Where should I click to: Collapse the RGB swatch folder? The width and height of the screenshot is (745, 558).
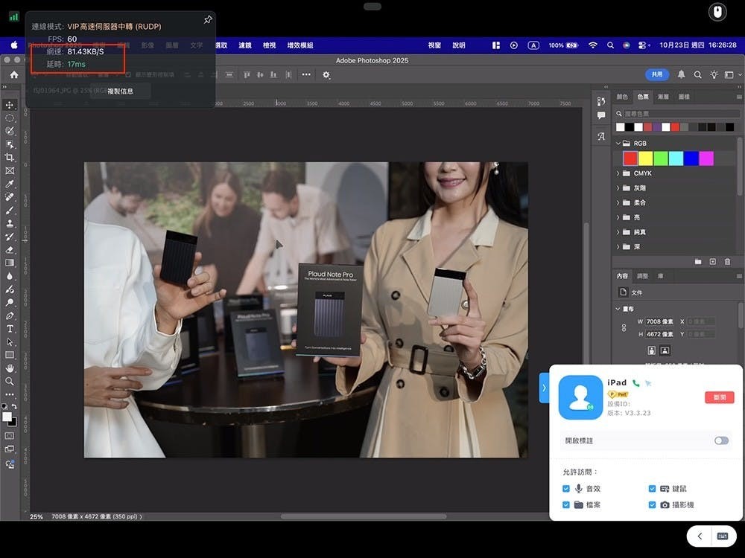tap(618, 144)
